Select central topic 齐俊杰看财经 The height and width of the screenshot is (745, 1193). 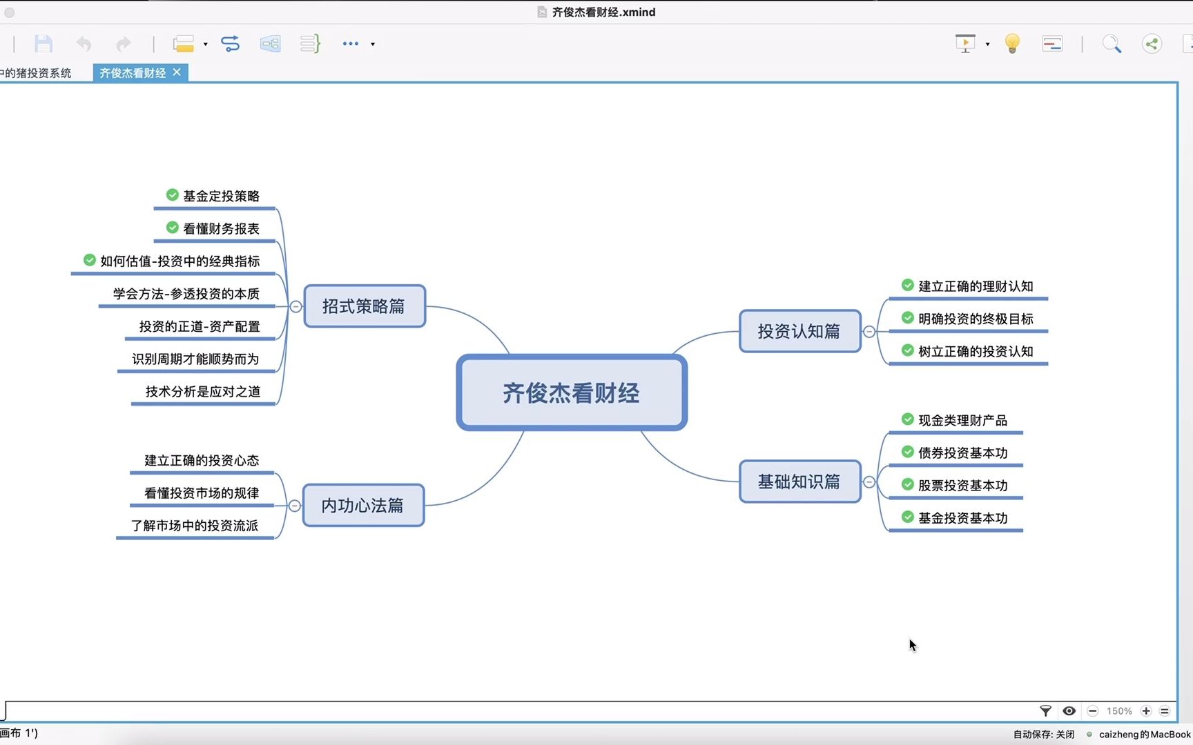(x=572, y=393)
